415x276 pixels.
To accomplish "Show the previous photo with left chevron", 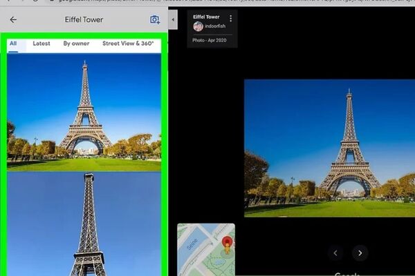I will [x=335, y=253].
